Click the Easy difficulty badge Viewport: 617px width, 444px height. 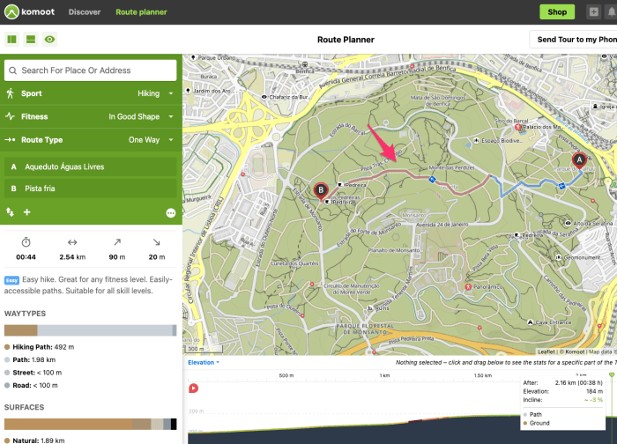11,280
